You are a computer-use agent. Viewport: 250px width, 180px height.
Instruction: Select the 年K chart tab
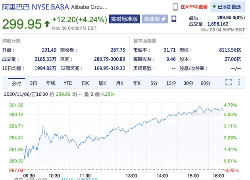click(x=137, y=83)
